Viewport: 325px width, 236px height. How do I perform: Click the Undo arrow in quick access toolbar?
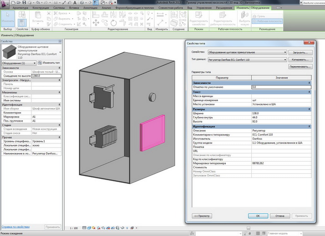tap(38, 3)
